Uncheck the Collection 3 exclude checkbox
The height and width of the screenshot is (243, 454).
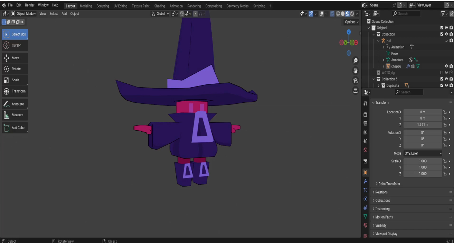pos(442,79)
